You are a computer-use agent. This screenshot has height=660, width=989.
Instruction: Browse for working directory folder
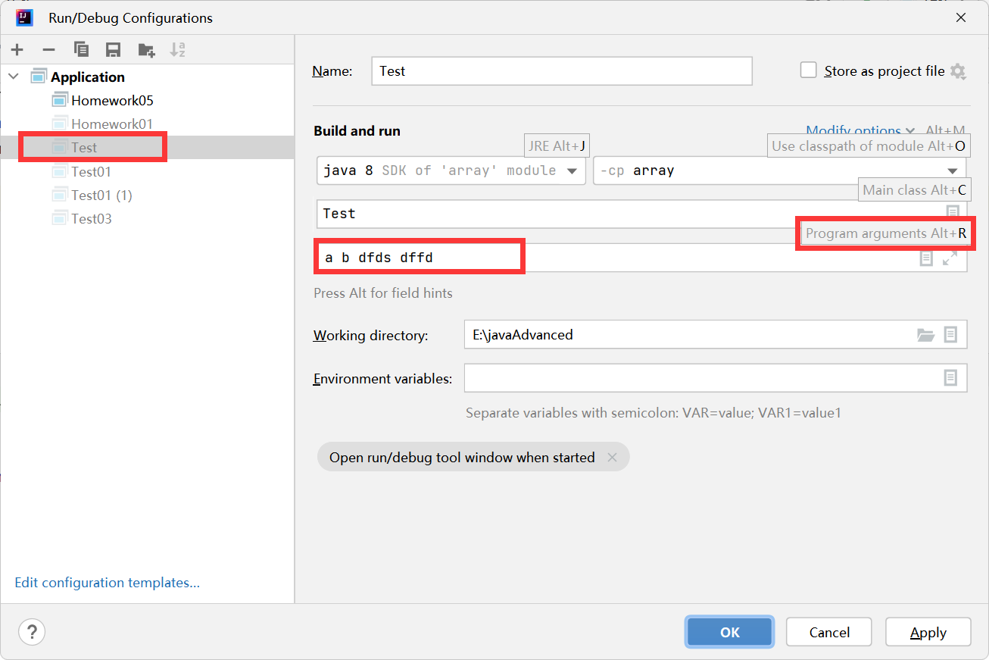[925, 335]
